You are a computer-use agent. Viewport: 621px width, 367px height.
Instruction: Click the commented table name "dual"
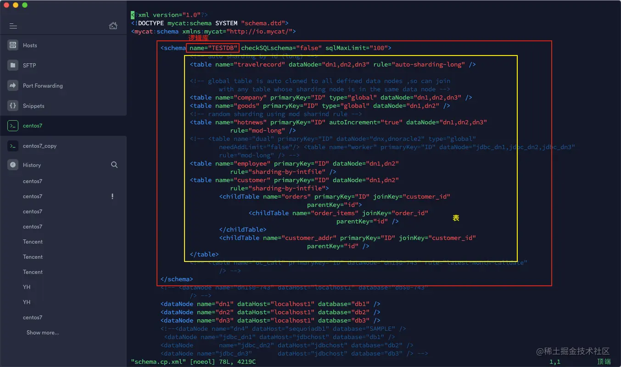[263, 139]
